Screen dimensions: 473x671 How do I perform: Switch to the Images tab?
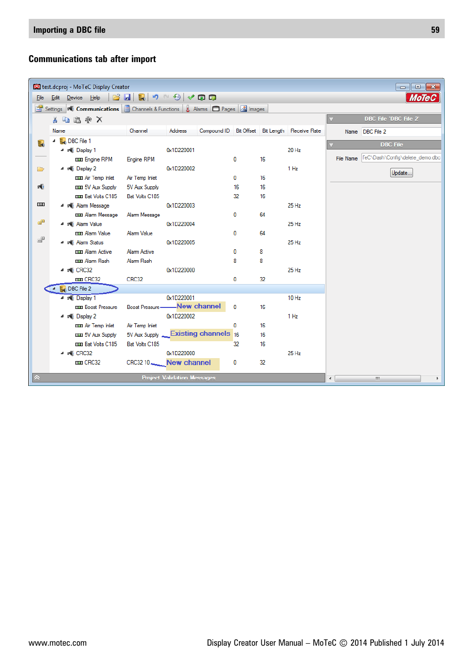[253, 109]
